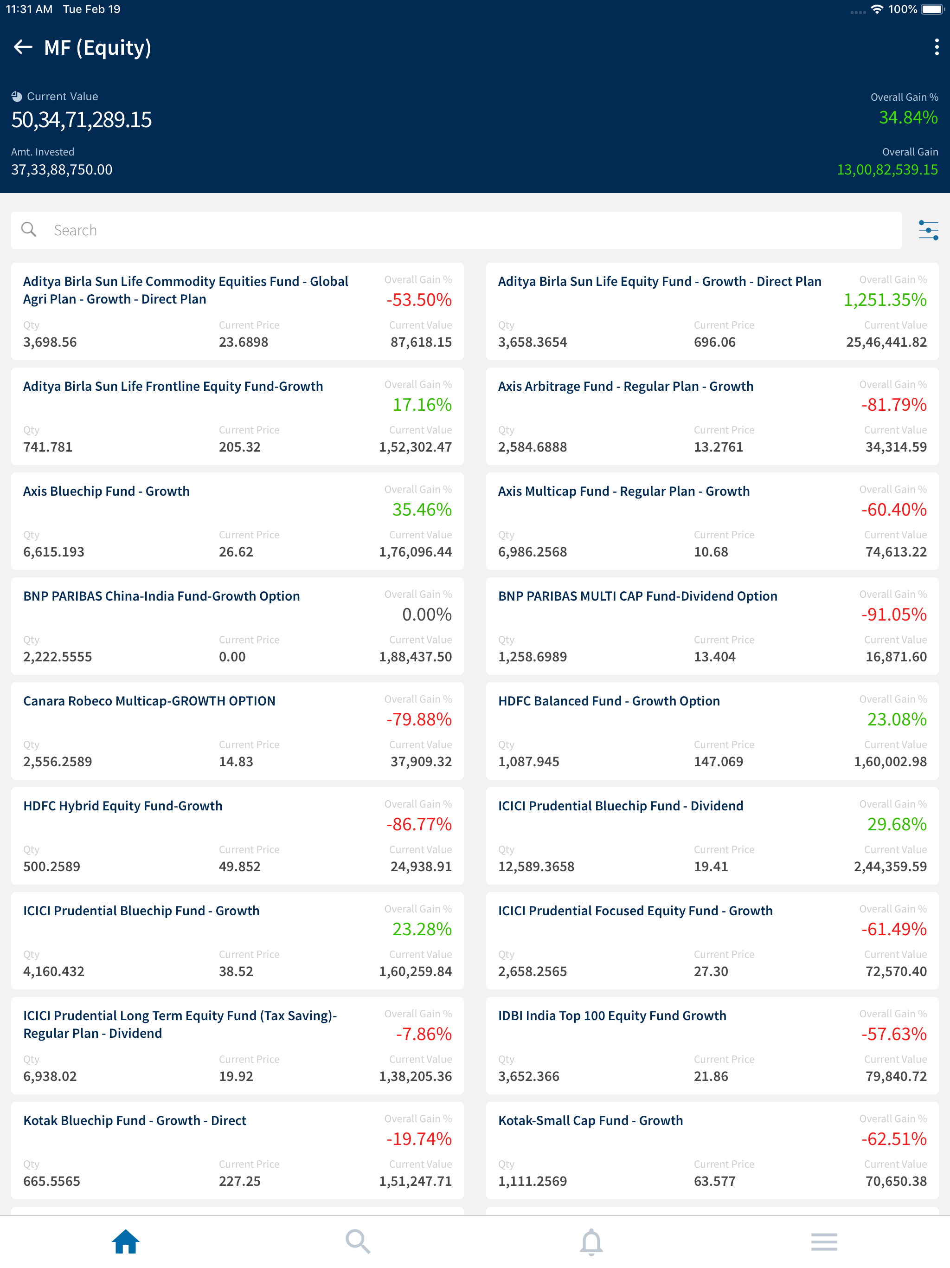Tap current price 147.069
Viewport: 950px width, 1268px height.
pyautogui.click(x=719, y=762)
